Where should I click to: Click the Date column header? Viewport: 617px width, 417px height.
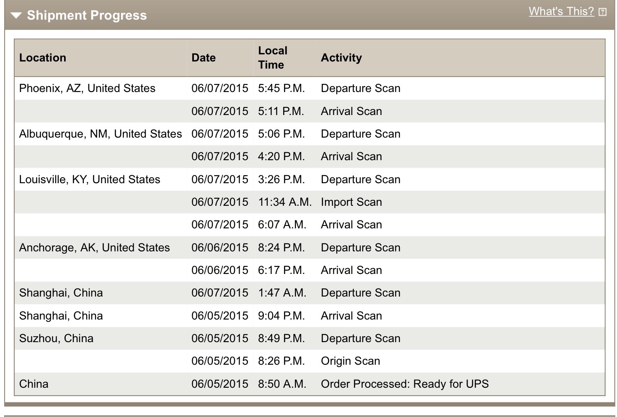tap(204, 58)
